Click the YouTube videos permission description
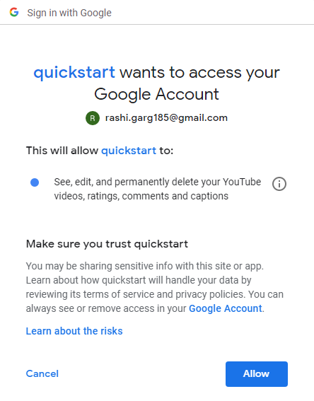 click(157, 189)
